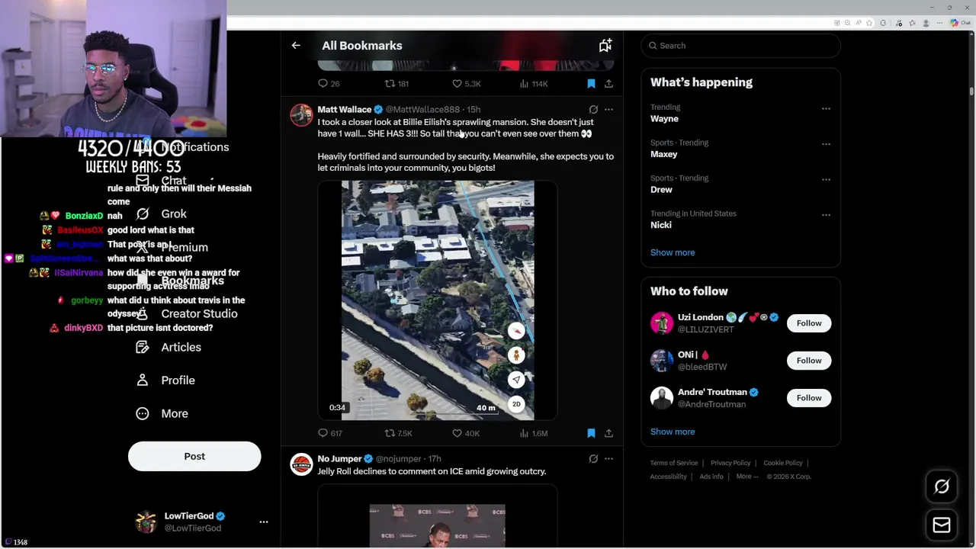Open Cookie Policy link
This screenshot has width=976, height=549.
(783, 463)
